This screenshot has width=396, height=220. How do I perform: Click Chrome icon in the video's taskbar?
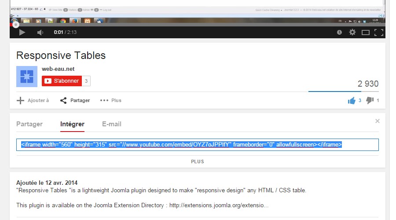tap(63, 21)
